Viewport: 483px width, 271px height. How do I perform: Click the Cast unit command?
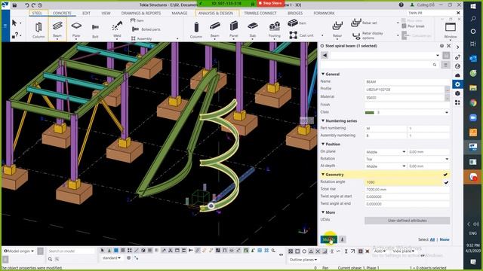click(301, 35)
